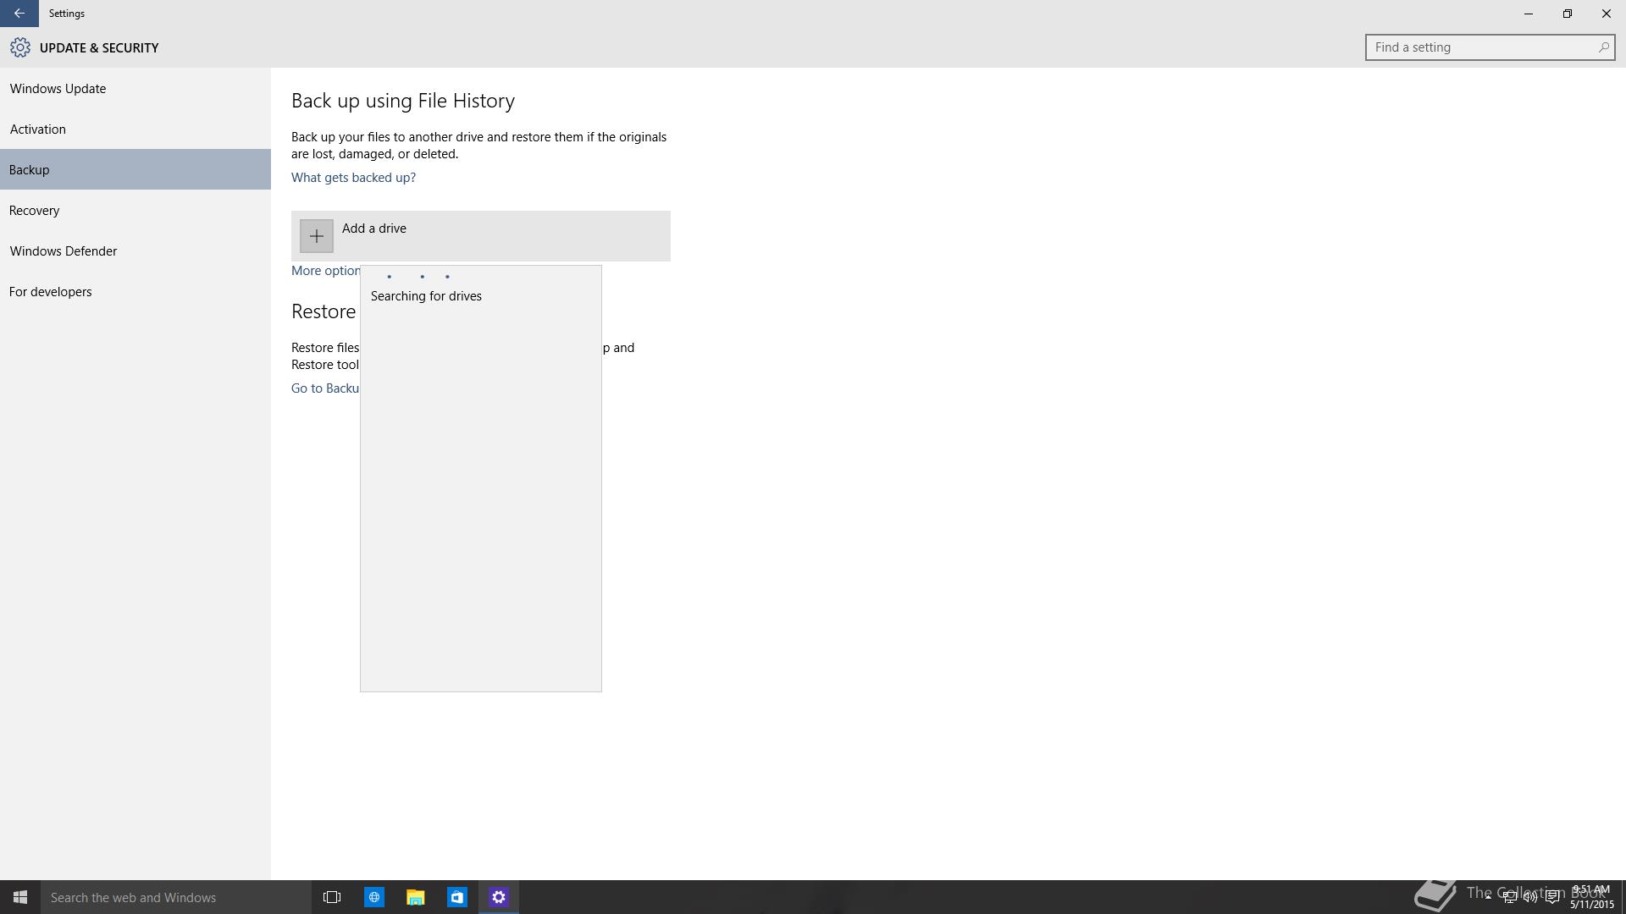Image resolution: width=1626 pixels, height=914 pixels.
Task: Click the Add a drive button
Action: coord(481,235)
